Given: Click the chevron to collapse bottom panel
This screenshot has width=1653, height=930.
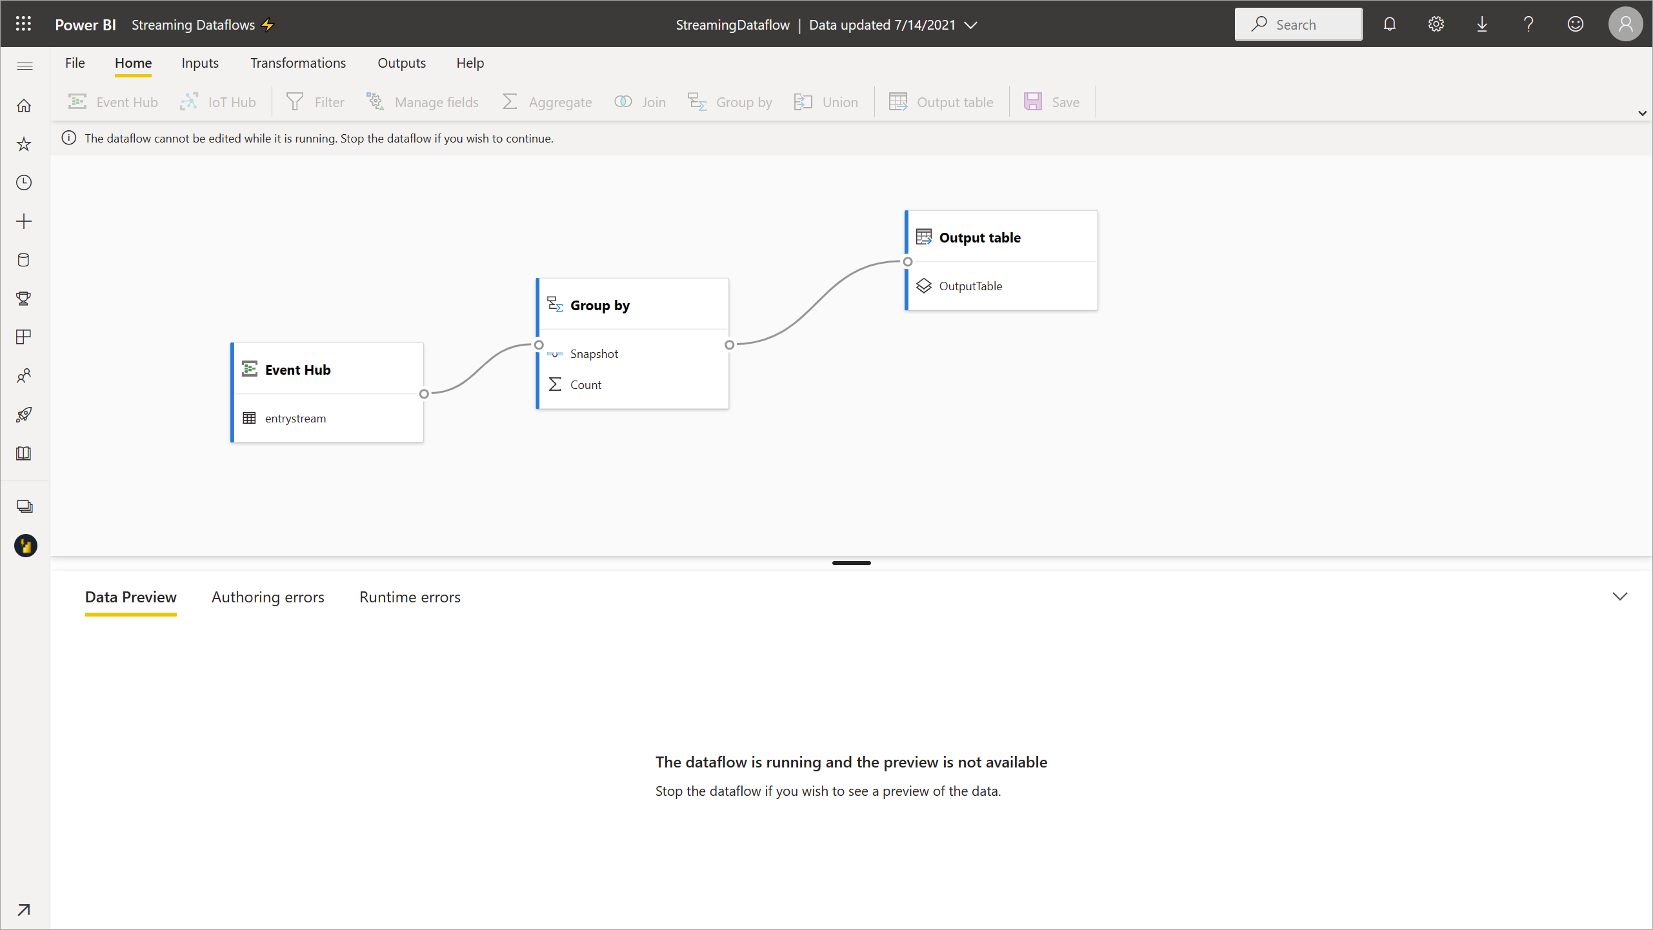Looking at the screenshot, I should (x=1620, y=596).
